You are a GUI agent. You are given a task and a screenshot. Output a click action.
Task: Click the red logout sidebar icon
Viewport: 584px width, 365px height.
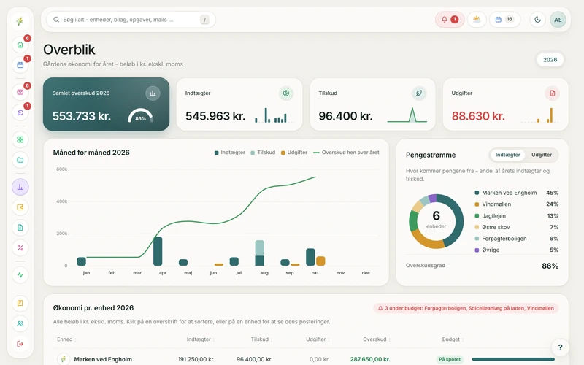[20, 344]
